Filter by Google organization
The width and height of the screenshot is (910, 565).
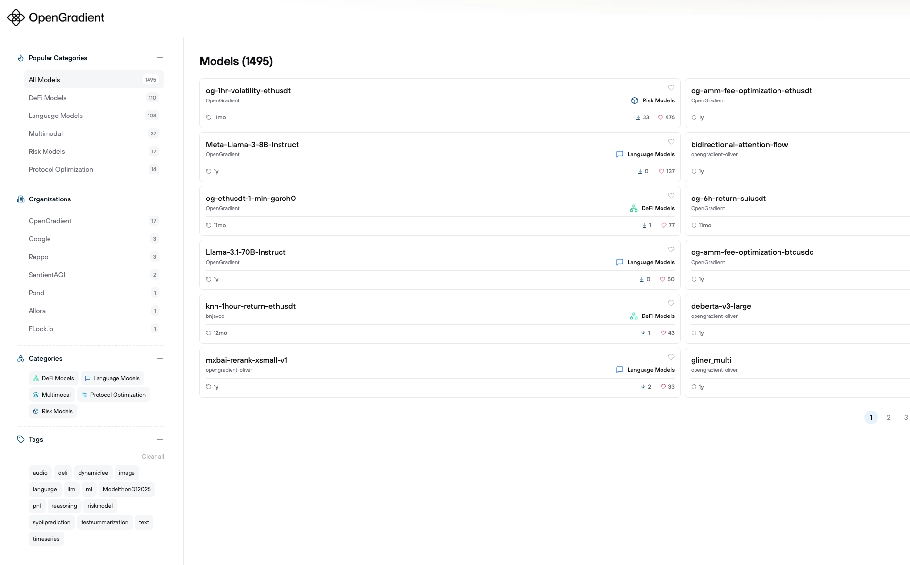[40, 239]
